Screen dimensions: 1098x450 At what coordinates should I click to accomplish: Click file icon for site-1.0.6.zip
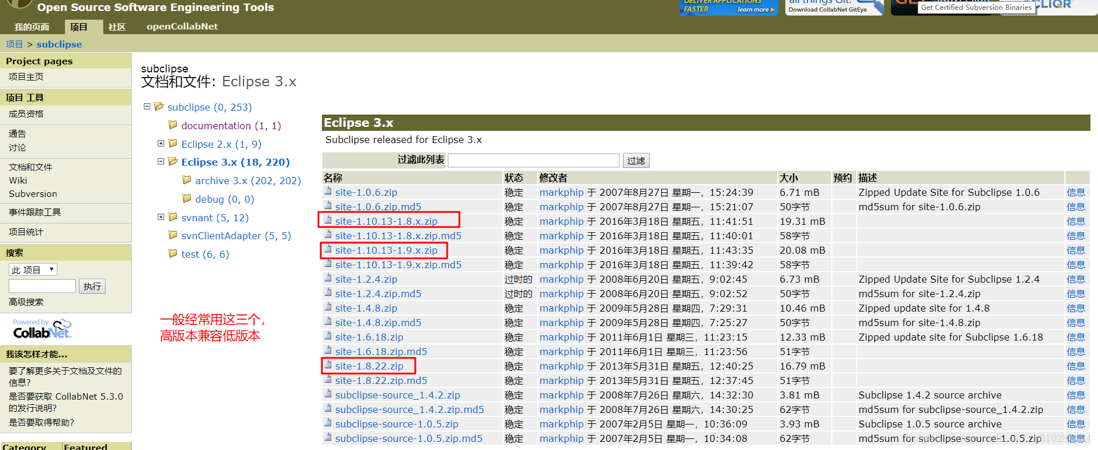pos(328,191)
